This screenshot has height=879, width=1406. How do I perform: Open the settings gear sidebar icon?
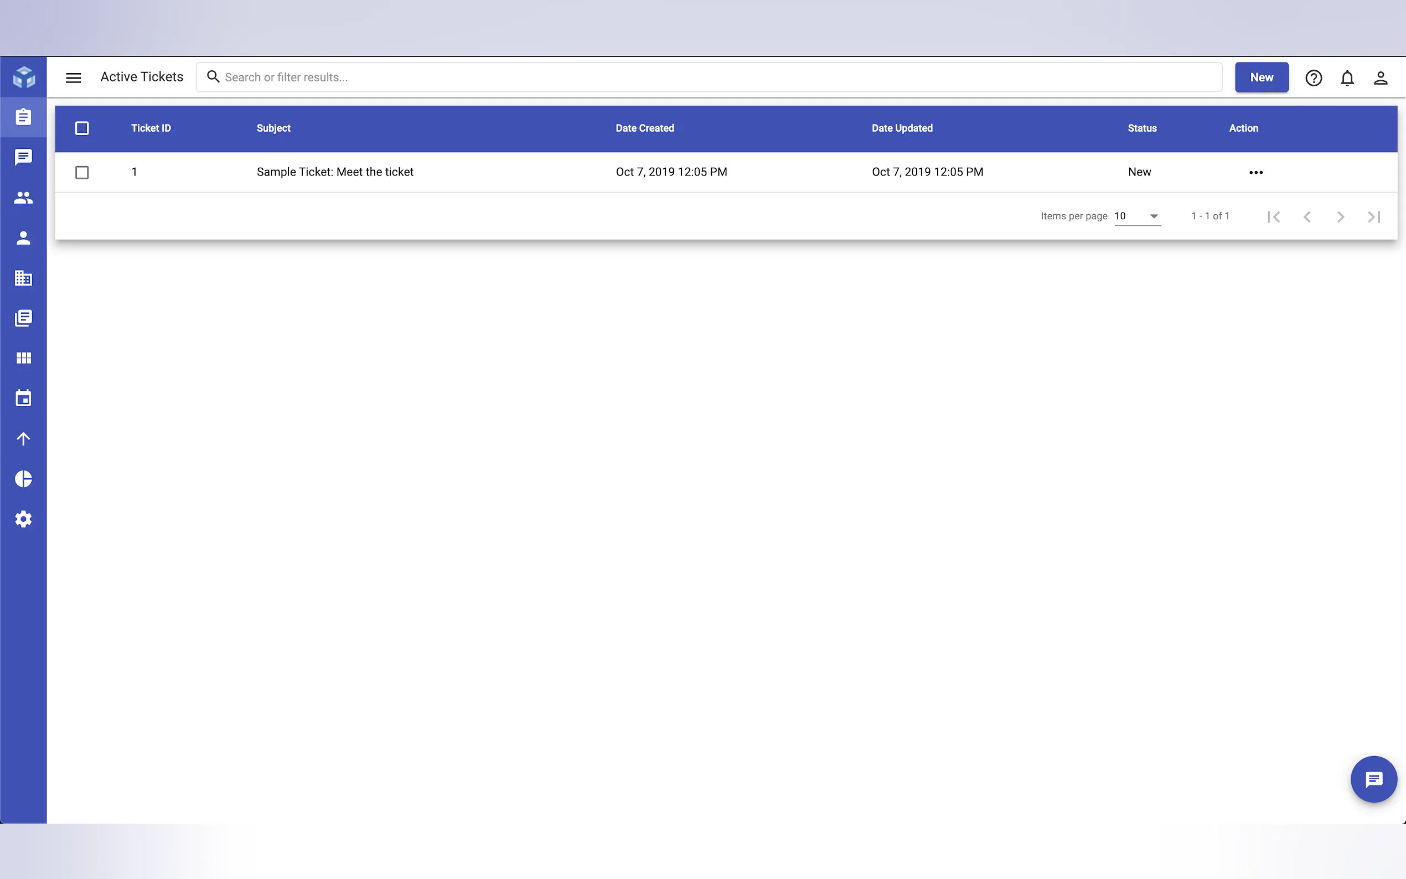pyautogui.click(x=23, y=519)
